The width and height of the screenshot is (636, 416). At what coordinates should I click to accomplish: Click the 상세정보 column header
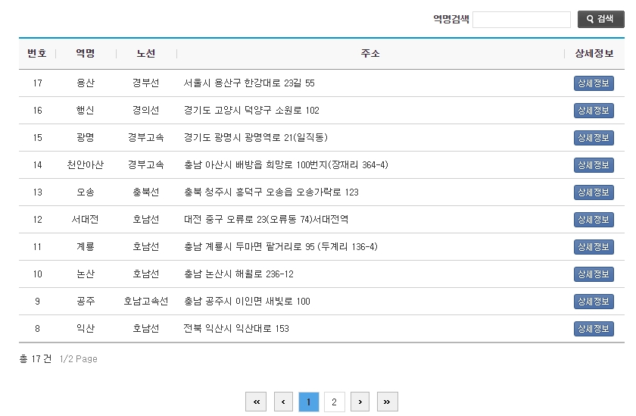[x=594, y=53]
